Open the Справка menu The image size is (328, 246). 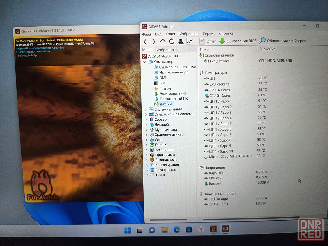(x=226, y=33)
